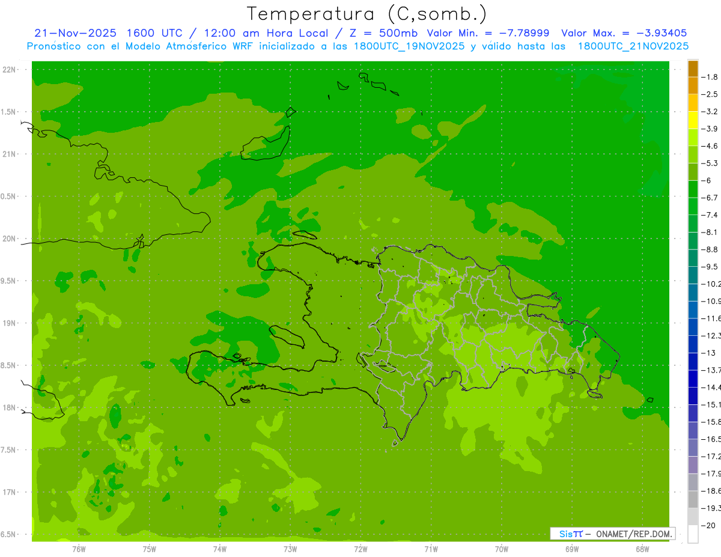The image size is (721, 557).
Task: Click the "71W" longitude label
Action: click(431, 549)
